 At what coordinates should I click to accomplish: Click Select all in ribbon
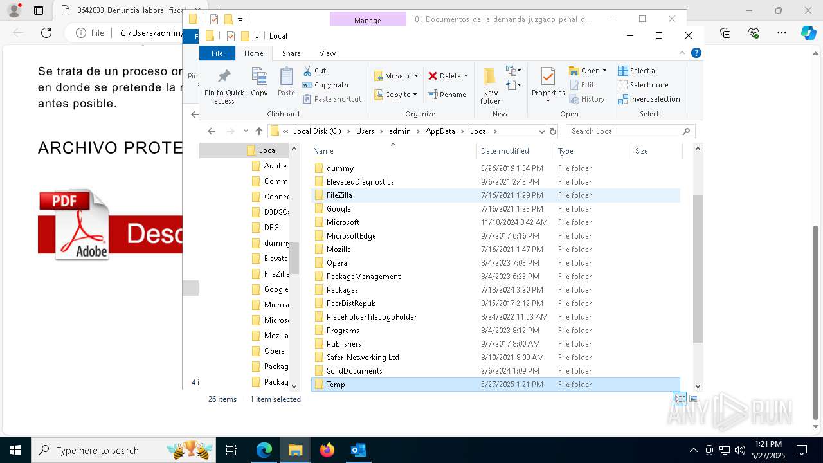point(638,71)
